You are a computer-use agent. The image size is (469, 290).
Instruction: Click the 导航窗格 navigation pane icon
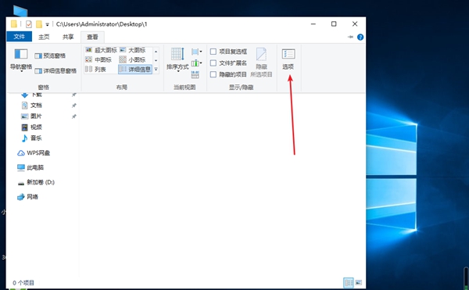(21, 54)
